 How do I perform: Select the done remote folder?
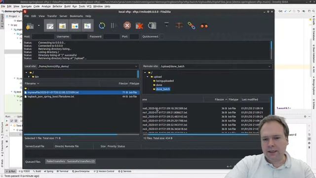(159, 85)
